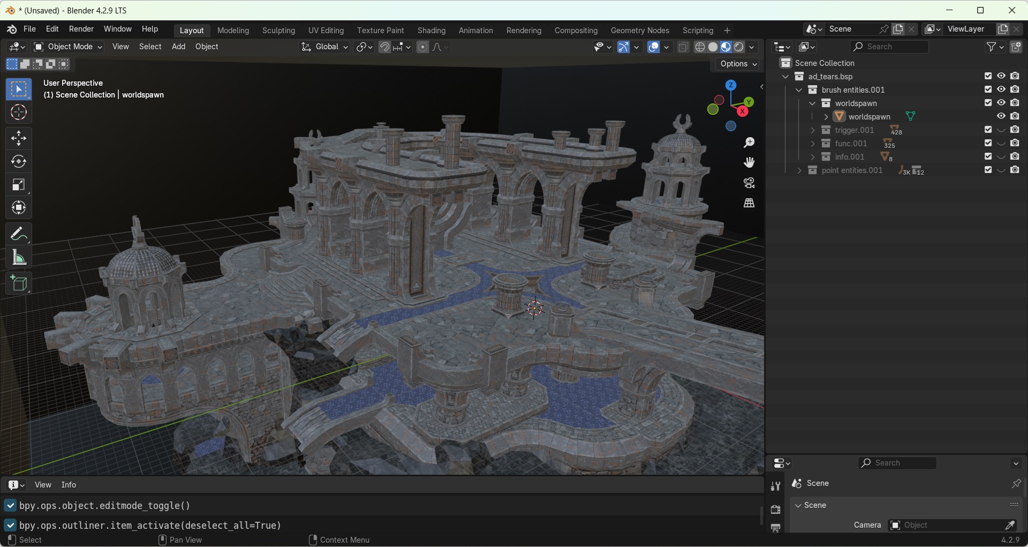Uncheck trigger.001 collection checkbox
Image resolution: width=1028 pixels, height=547 pixels.
(x=988, y=130)
